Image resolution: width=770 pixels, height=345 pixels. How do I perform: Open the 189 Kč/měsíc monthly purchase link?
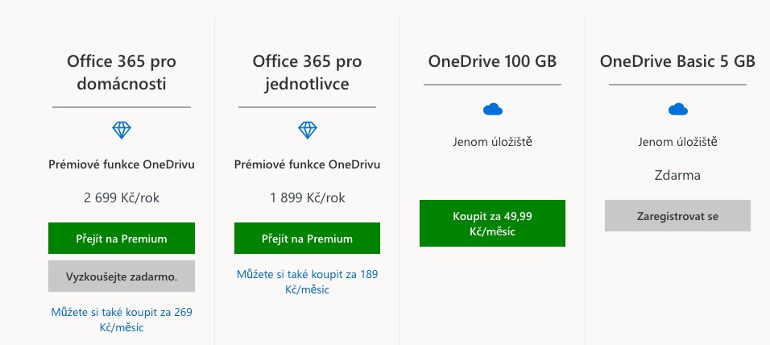tap(307, 282)
